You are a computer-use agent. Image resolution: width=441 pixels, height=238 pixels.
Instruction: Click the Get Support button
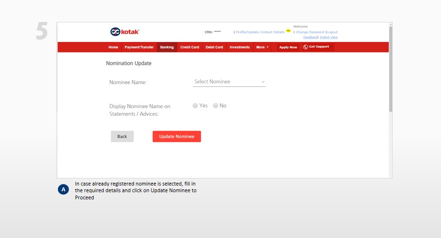tap(317, 47)
